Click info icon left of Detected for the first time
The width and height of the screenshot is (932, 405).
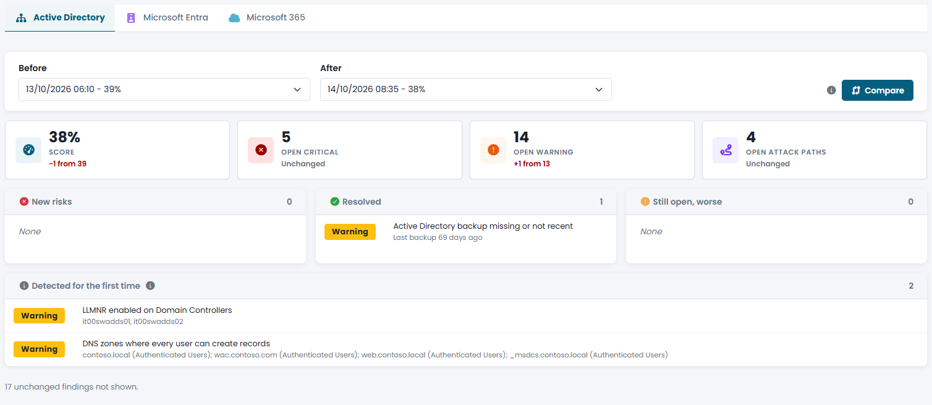coord(24,286)
